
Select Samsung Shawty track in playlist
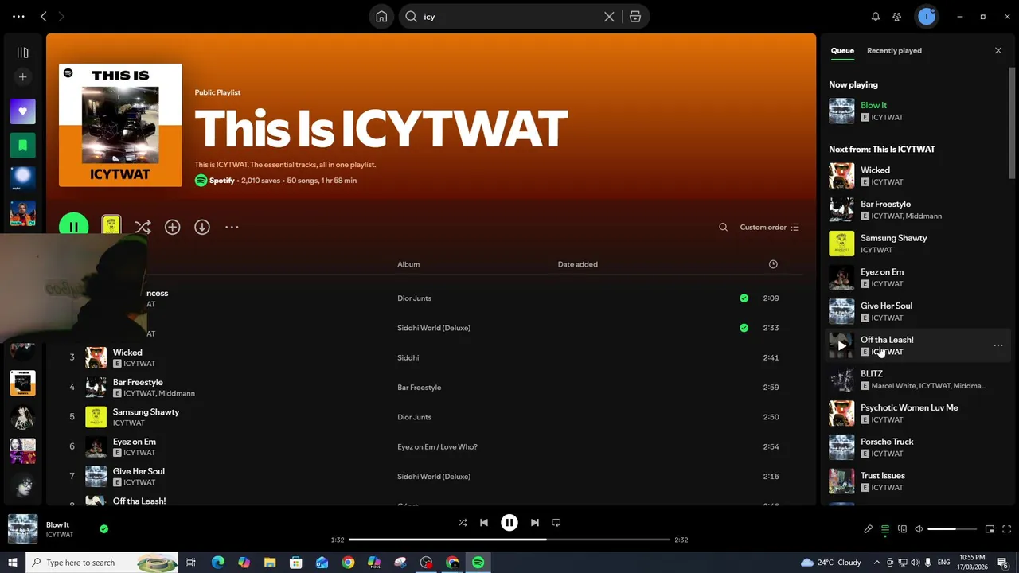click(146, 412)
